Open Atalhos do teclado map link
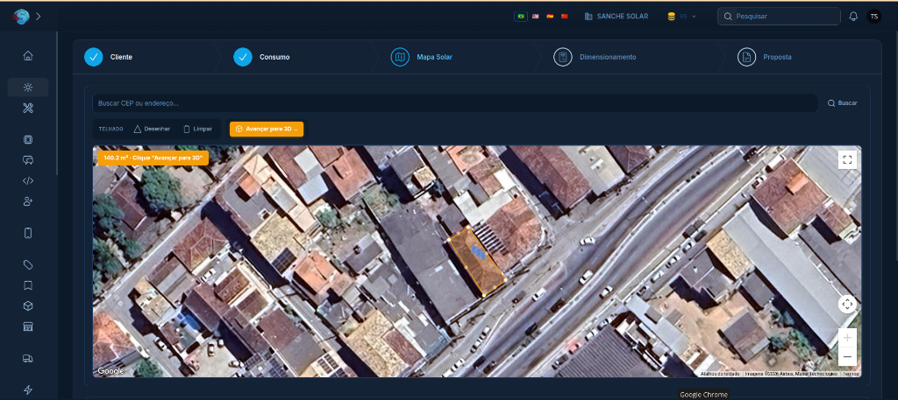898x400 pixels. [x=721, y=374]
